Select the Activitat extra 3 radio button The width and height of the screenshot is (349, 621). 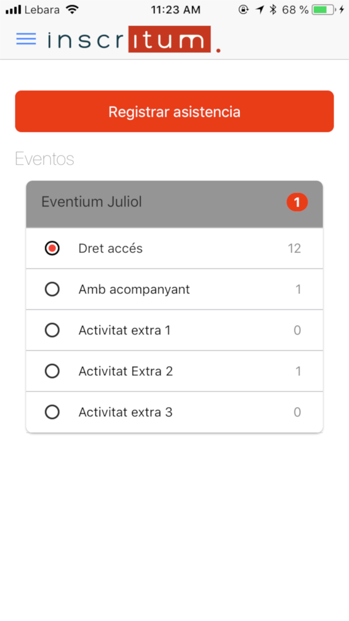coord(52,412)
